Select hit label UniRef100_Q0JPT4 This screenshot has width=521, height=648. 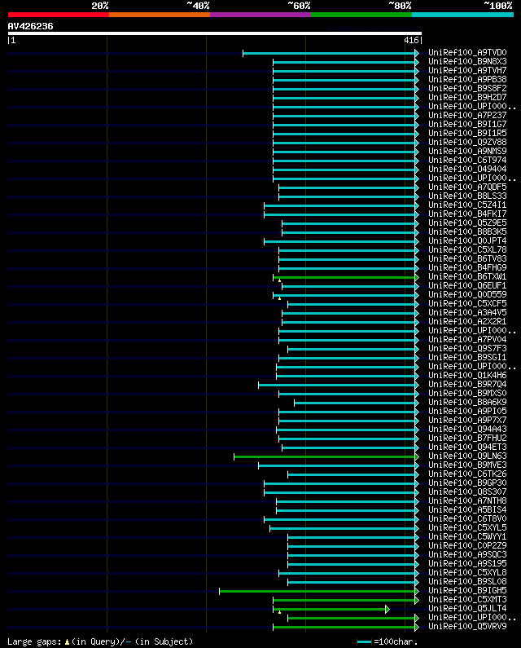(x=467, y=241)
